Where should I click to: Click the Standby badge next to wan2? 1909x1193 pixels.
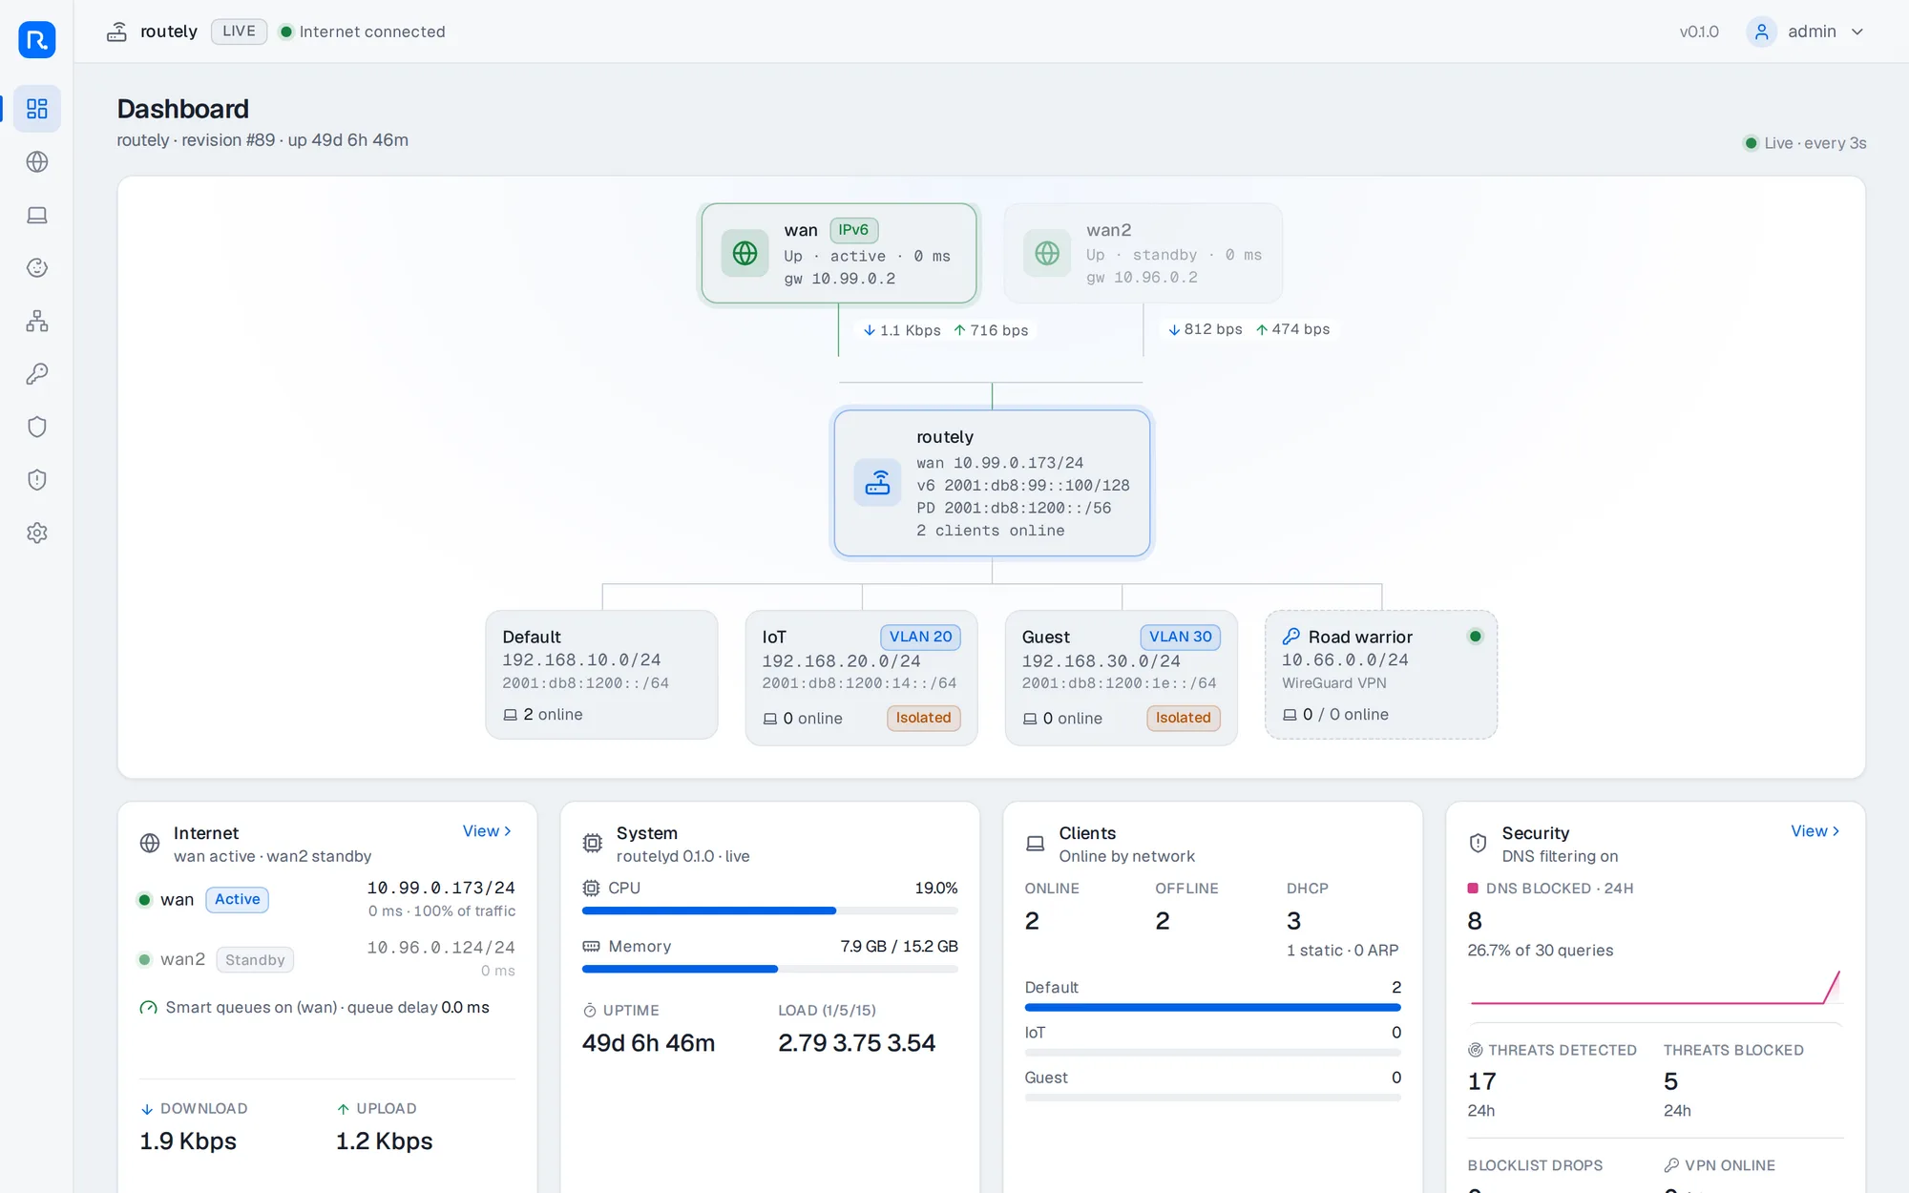tap(255, 960)
